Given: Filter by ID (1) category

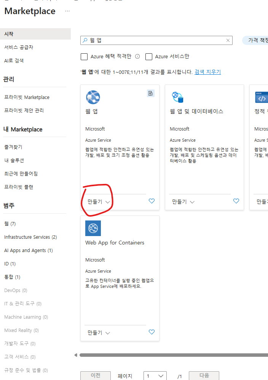Looking at the screenshot, I should coord(10,263).
